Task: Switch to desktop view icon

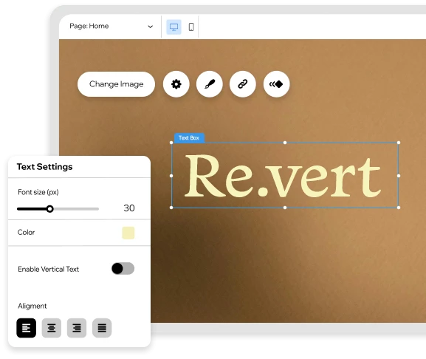Action: (x=174, y=27)
